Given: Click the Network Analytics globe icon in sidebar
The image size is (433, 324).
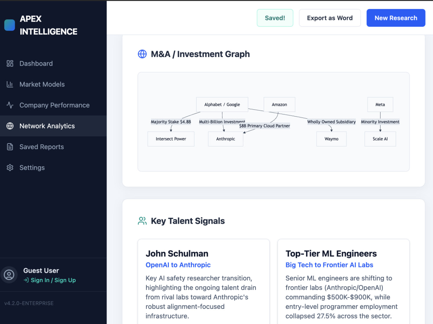Looking at the screenshot, I should tap(10, 126).
